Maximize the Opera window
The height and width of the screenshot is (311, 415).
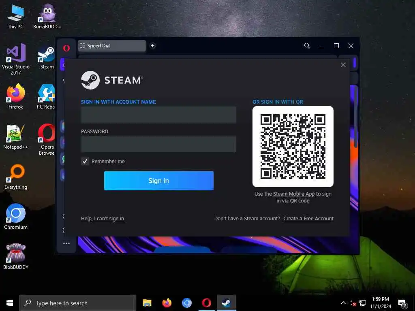pos(336,46)
